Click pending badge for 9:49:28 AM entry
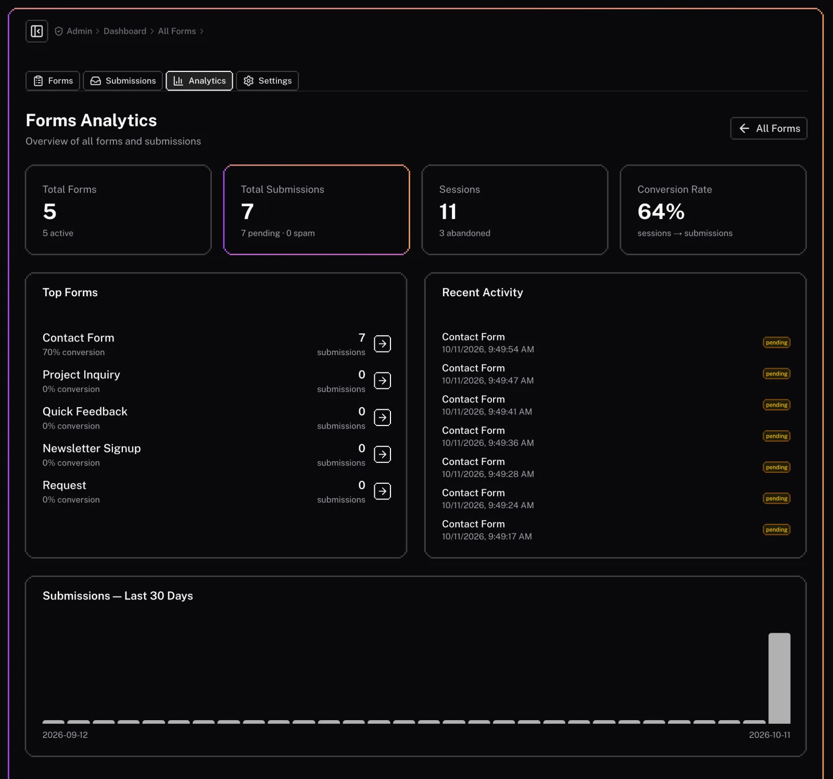Image resolution: width=833 pixels, height=779 pixels. point(776,468)
